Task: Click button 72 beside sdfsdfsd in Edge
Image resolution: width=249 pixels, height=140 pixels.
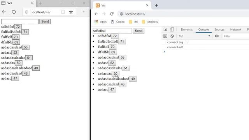Action: click(x=18, y=27)
